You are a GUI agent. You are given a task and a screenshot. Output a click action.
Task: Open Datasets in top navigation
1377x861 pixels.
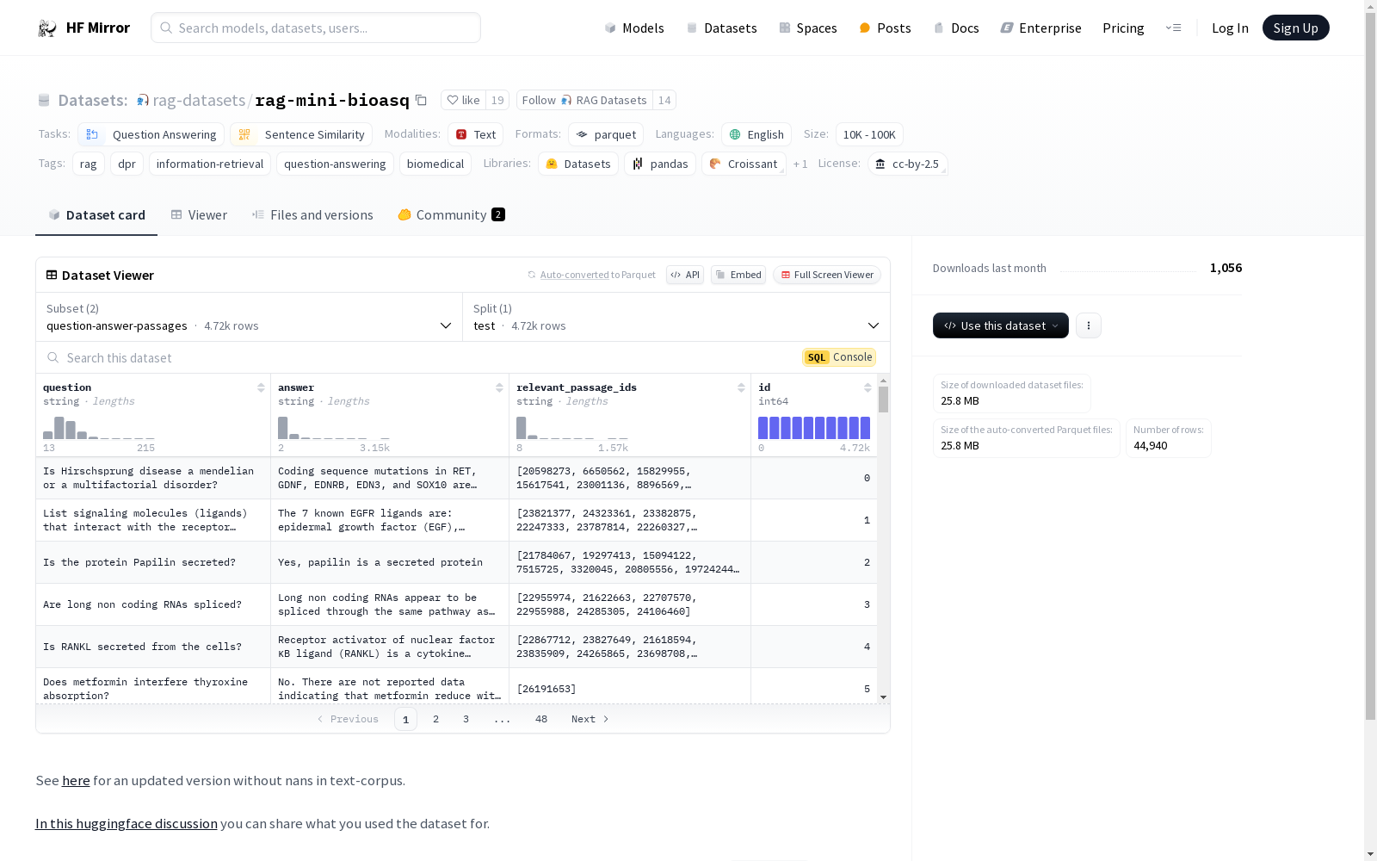click(x=721, y=28)
